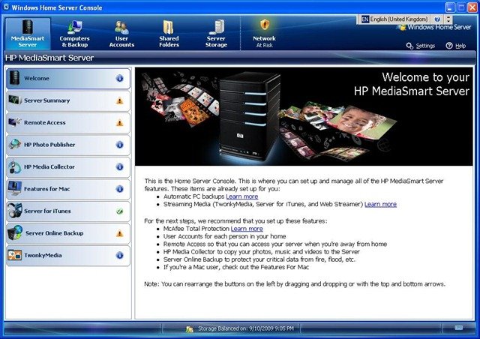Click the Storage Balanced status text
480x339 pixels.
[246, 328]
